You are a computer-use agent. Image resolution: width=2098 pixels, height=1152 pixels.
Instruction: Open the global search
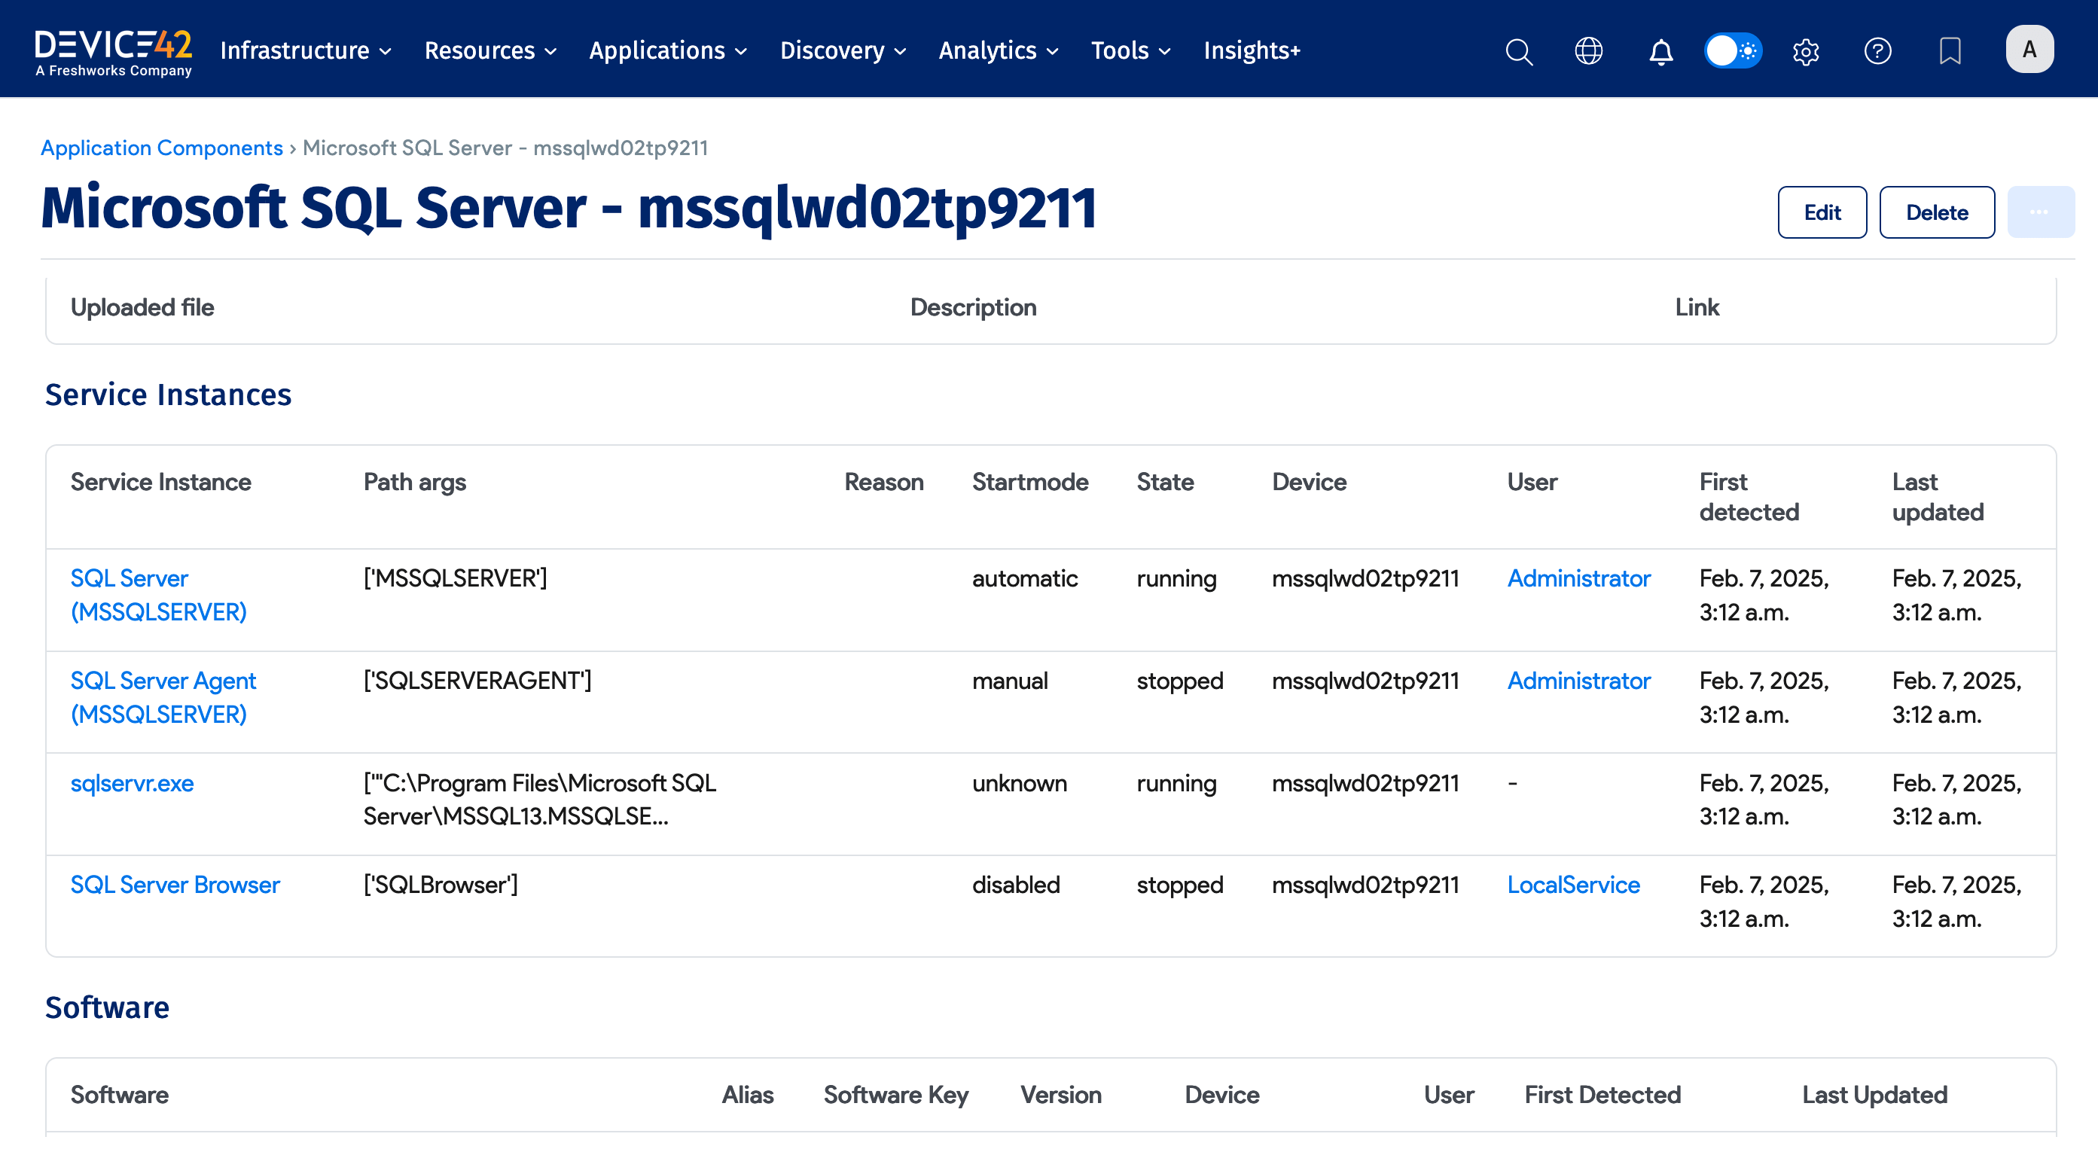click(1518, 51)
